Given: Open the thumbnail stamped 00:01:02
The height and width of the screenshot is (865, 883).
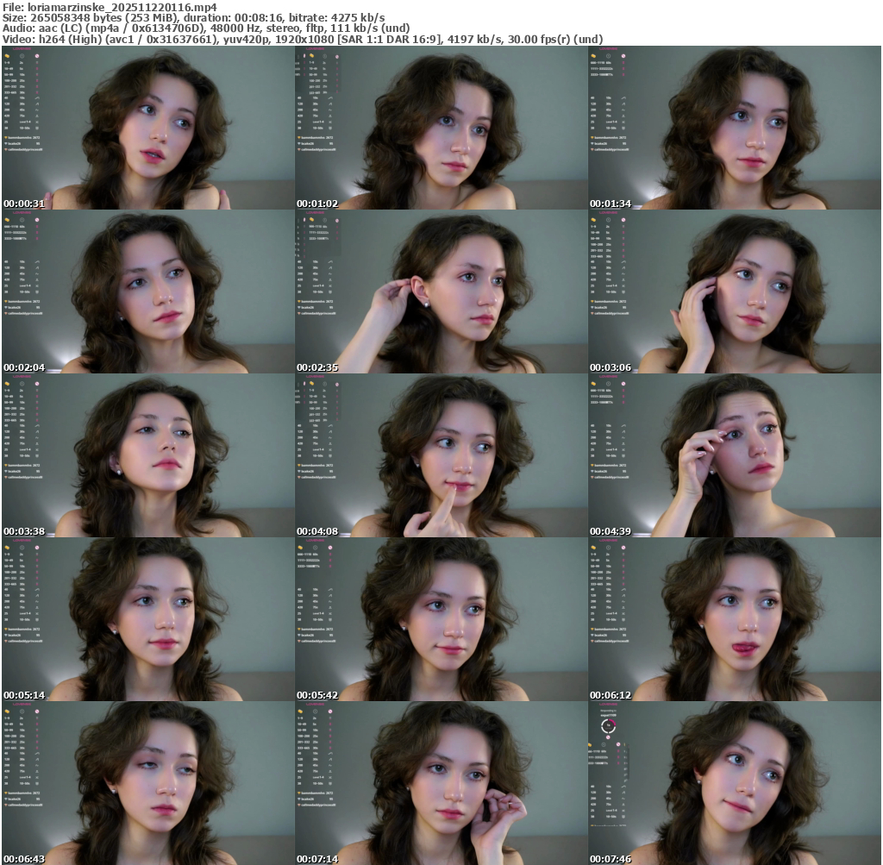Looking at the screenshot, I should point(441,128).
